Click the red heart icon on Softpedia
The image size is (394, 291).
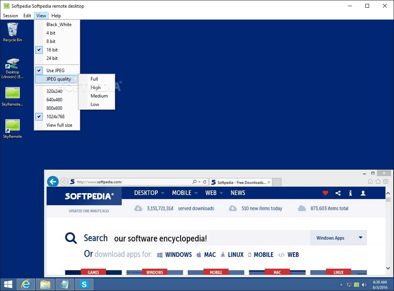click(325, 193)
